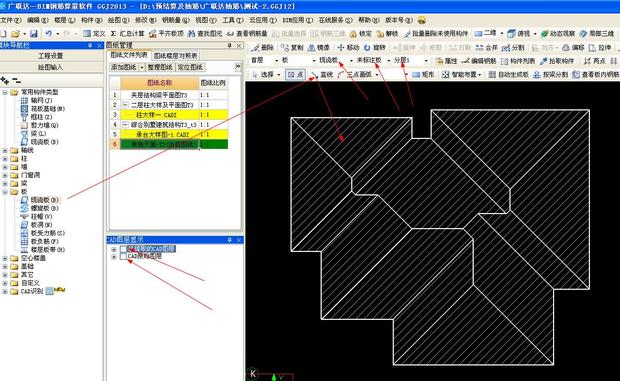Click the 解锁 unlock tool

pyautogui.click(x=387, y=34)
